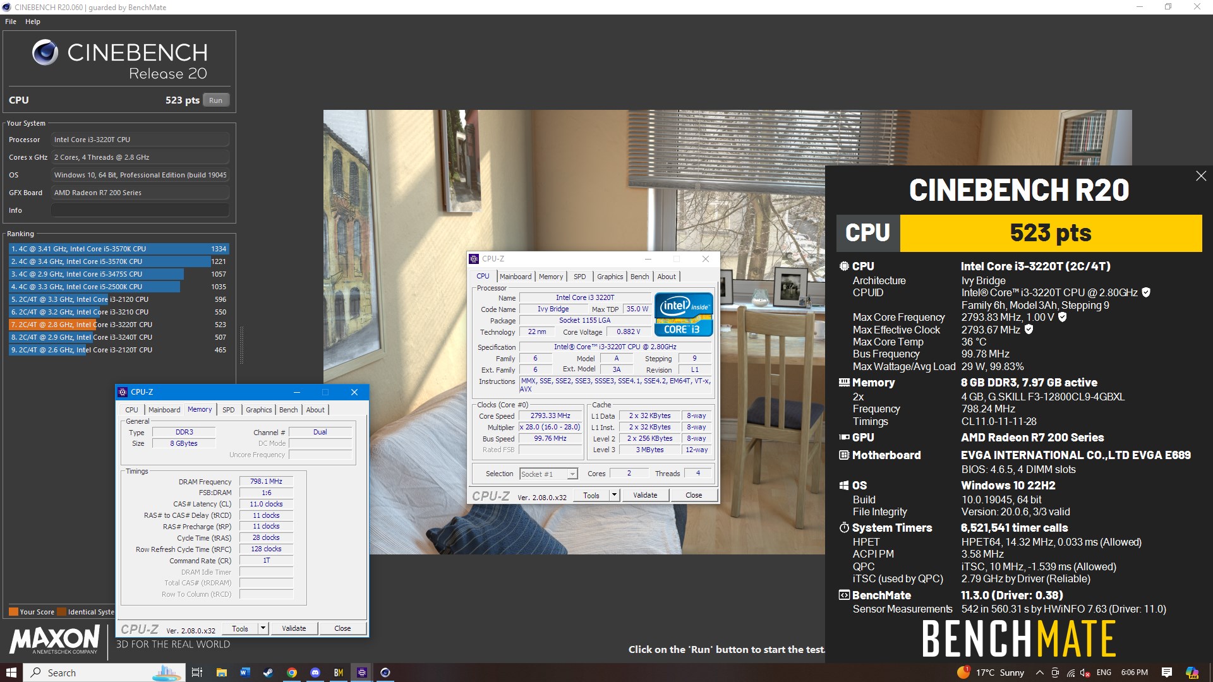Image resolution: width=1213 pixels, height=682 pixels.
Task: Click the muted volume tray icon
Action: [x=1086, y=673]
